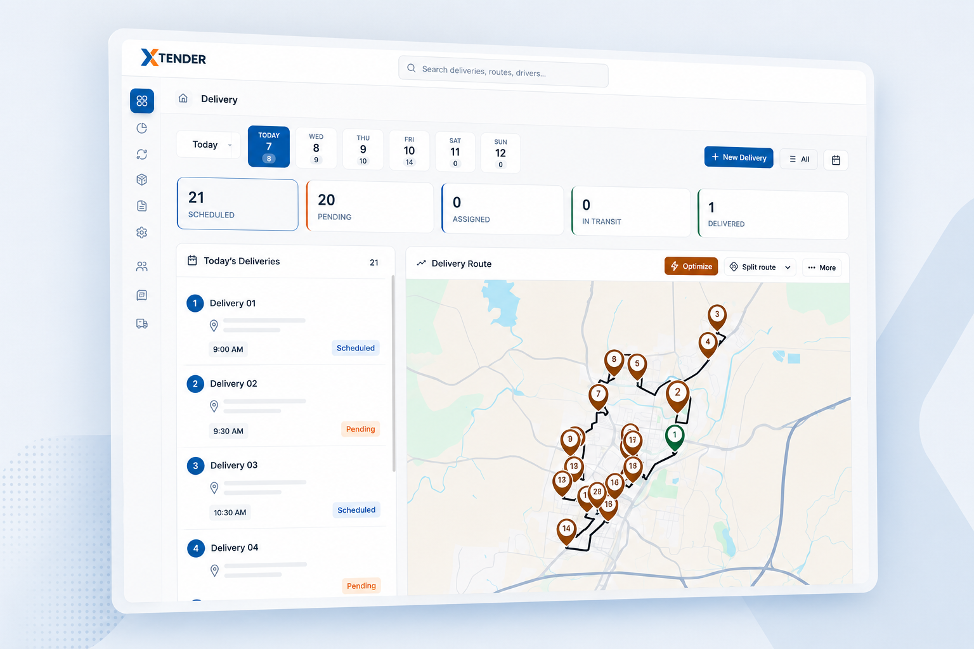
Task: Select the THU 9 date tab
Action: pyautogui.click(x=363, y=150)
